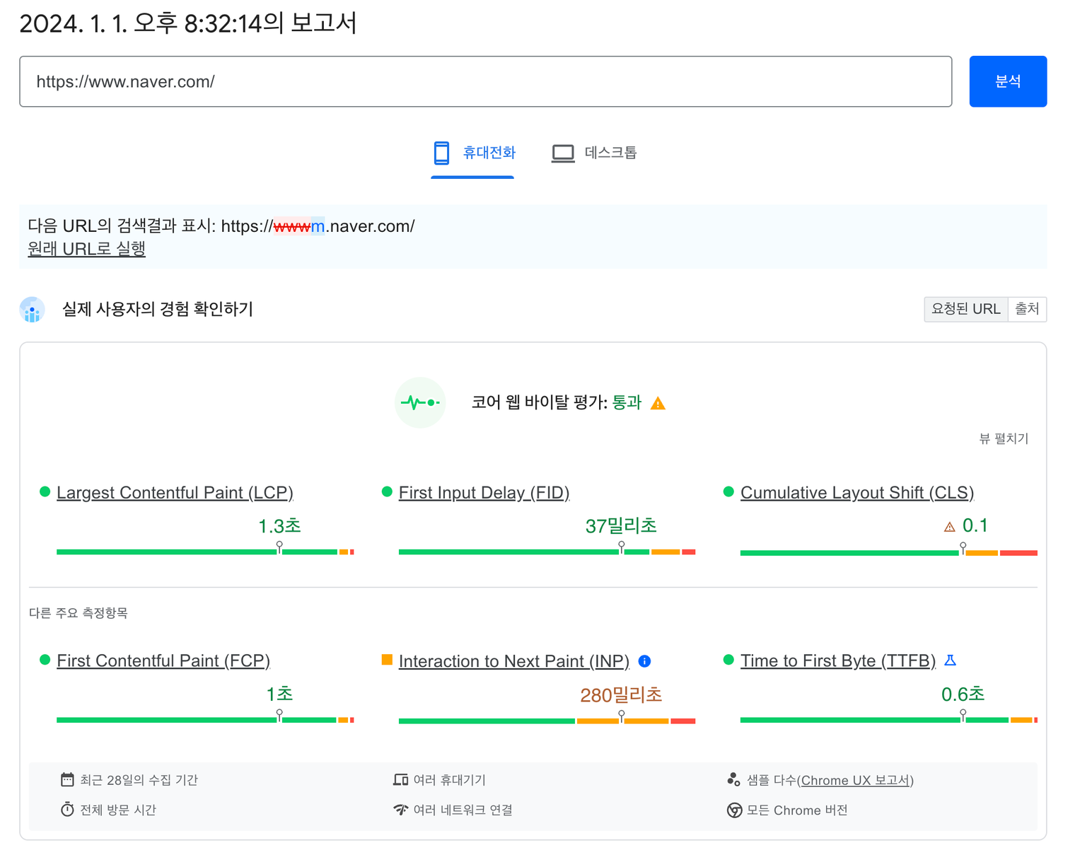Image resolution: width=1075 pixels, height=862 pixels.
Task: Click the redirected m.naver.com URL text
Action: click(x=318, y=226)
